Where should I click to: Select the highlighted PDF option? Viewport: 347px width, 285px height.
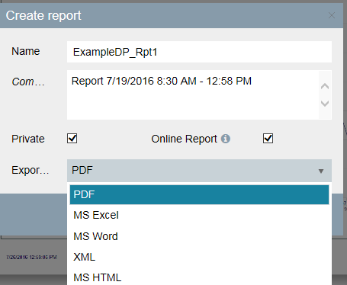point(199,194)
